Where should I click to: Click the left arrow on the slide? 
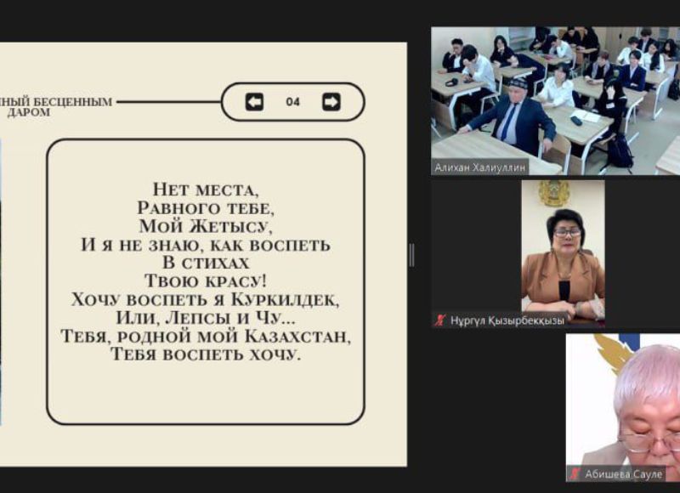click(254, 102)
